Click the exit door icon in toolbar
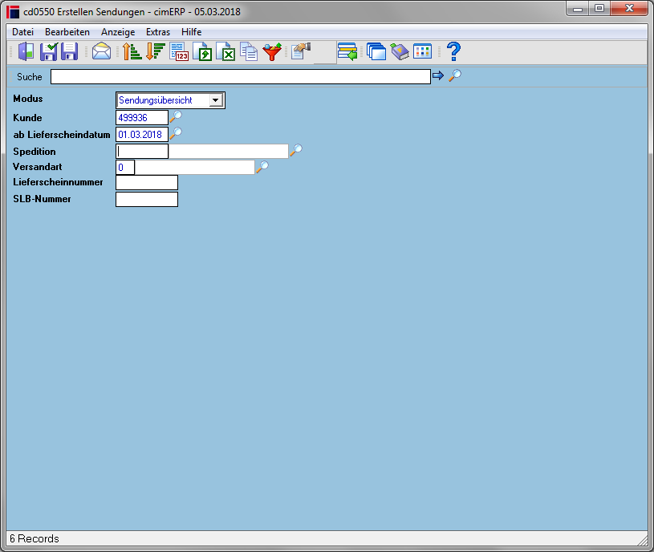The height and width of the screenshot is (552, 654). [x=26, y=51]
